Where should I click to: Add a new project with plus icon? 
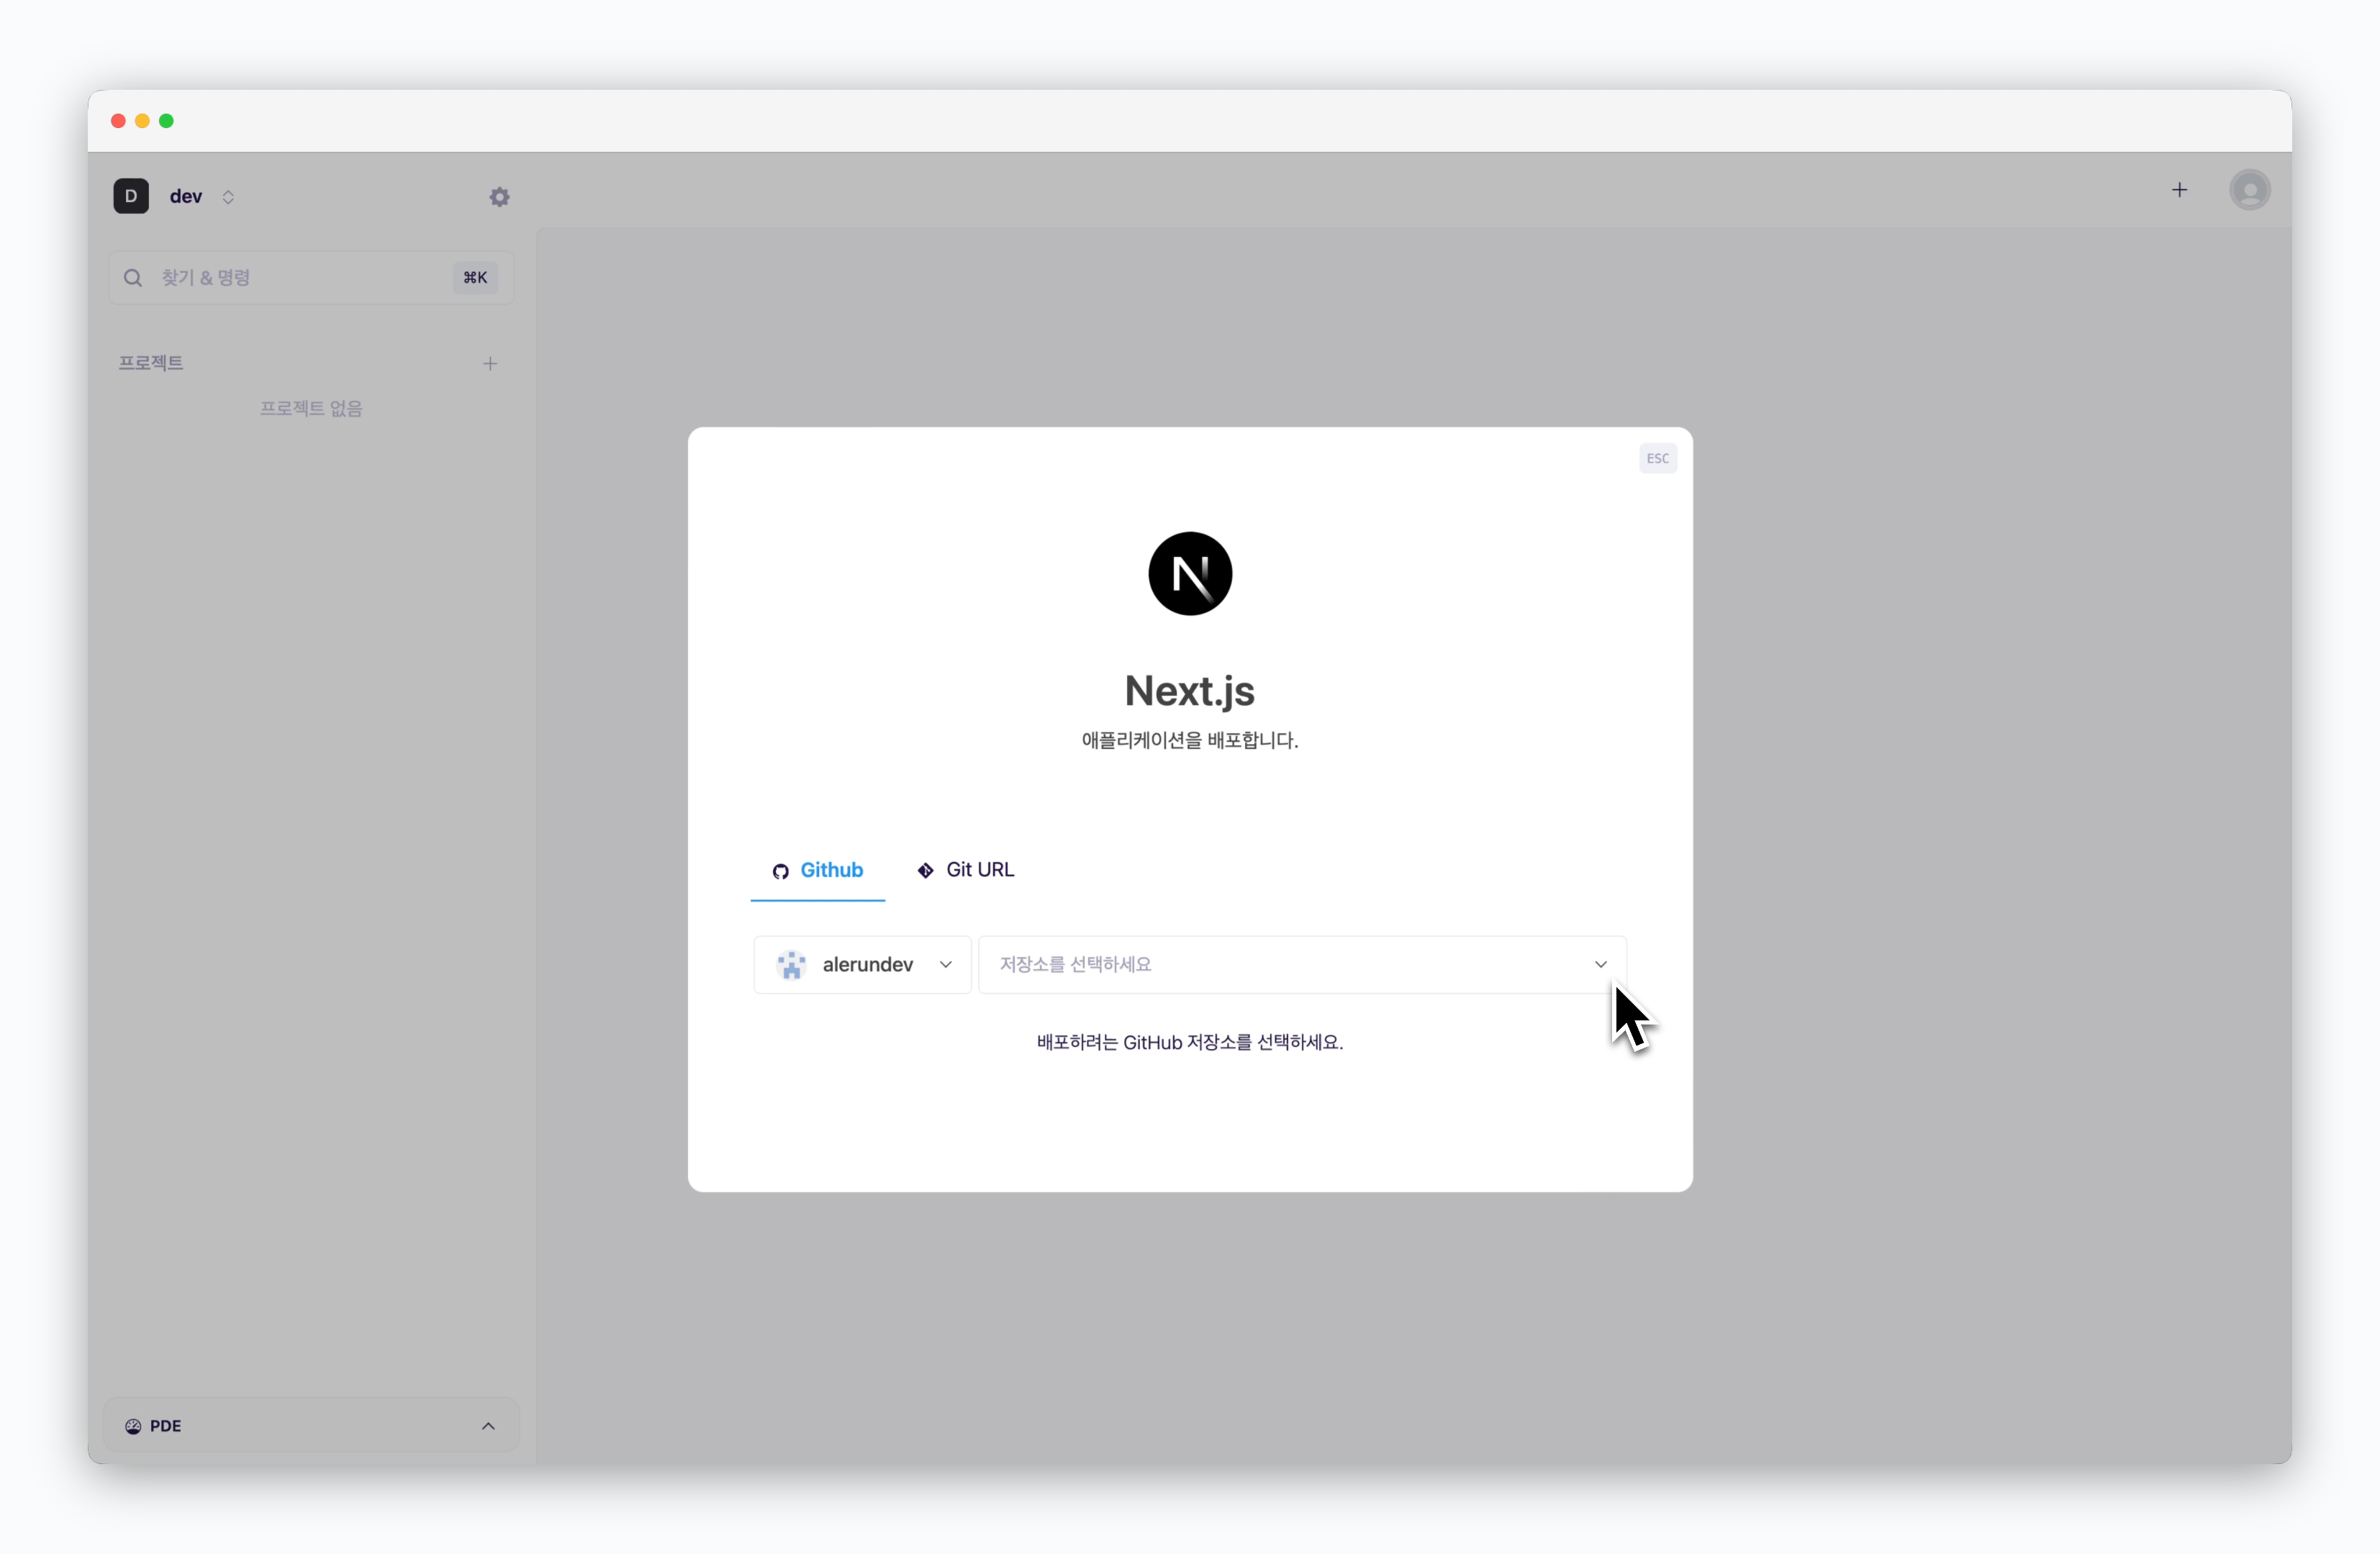click(490, 364)
